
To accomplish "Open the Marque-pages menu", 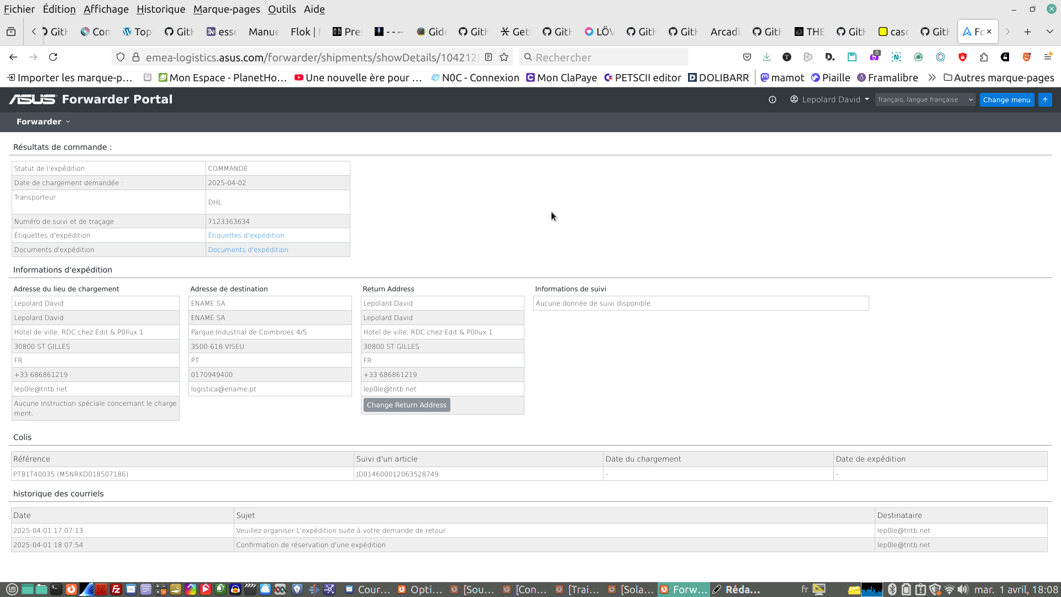I will click(x=227, y=9).
